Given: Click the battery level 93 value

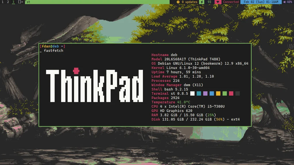Looking at the screenshot, I should 209,2.
